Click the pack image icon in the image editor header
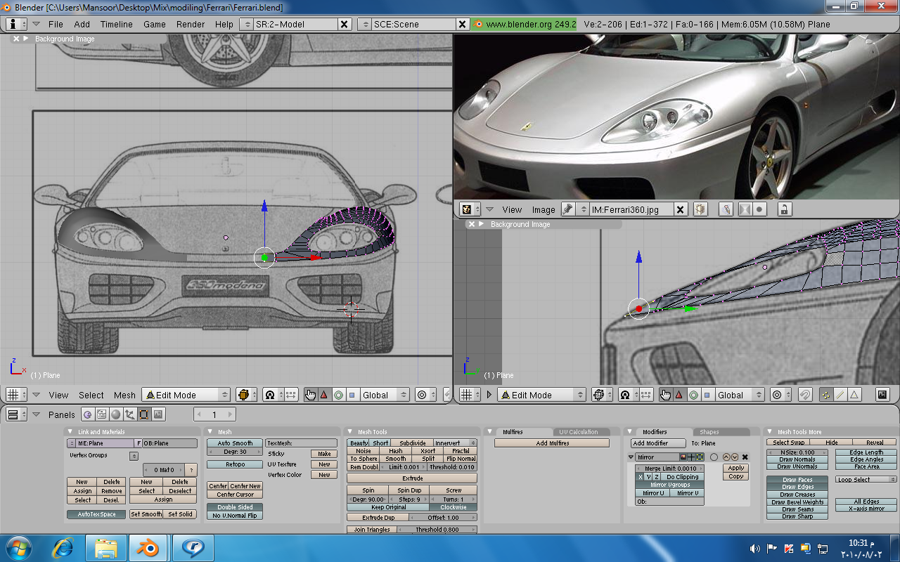 coord(700,209)
